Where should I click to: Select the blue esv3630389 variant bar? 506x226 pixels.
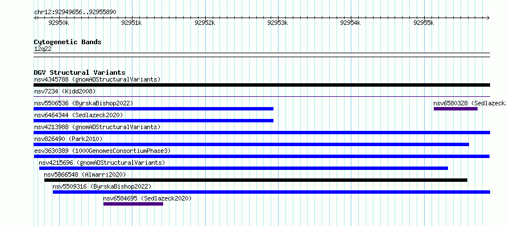(x=262, y=156)
